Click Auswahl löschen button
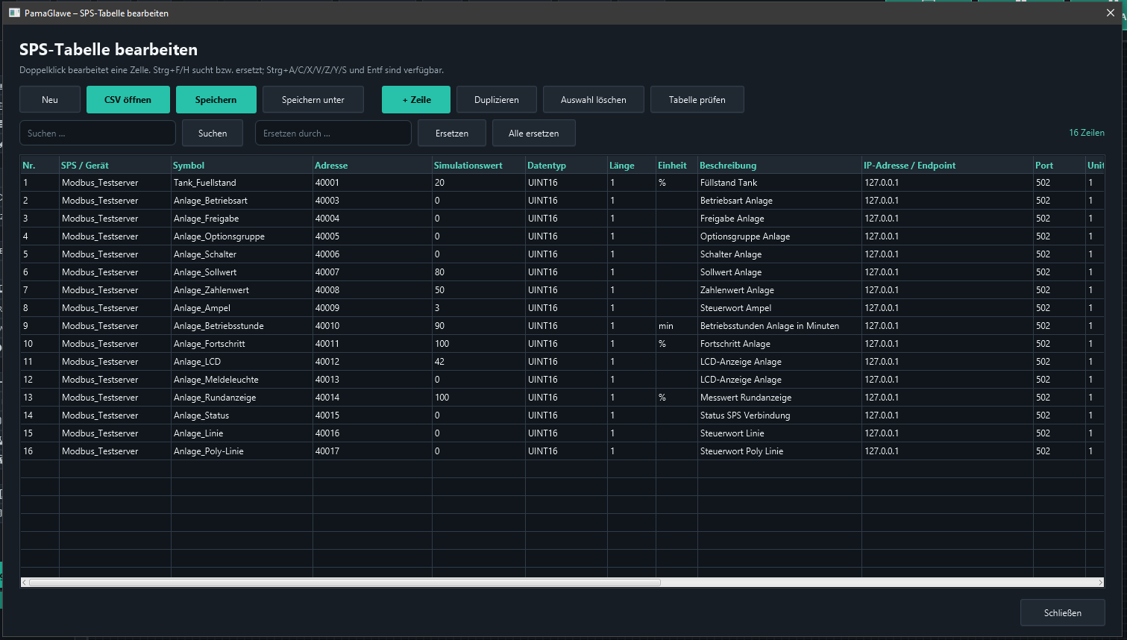Screen dimensions: 1127x640 click(x=594, y=99)
